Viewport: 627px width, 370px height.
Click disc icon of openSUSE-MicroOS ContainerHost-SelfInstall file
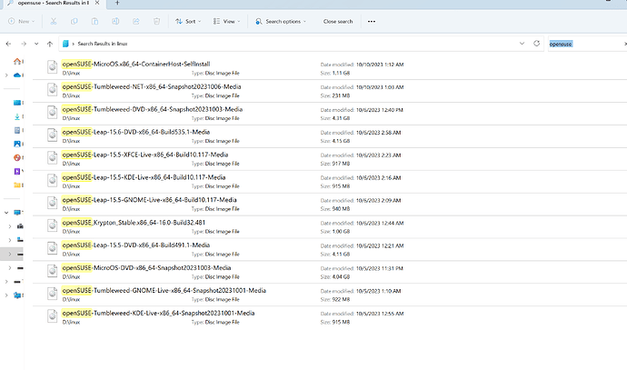click(x=53, y=66)
